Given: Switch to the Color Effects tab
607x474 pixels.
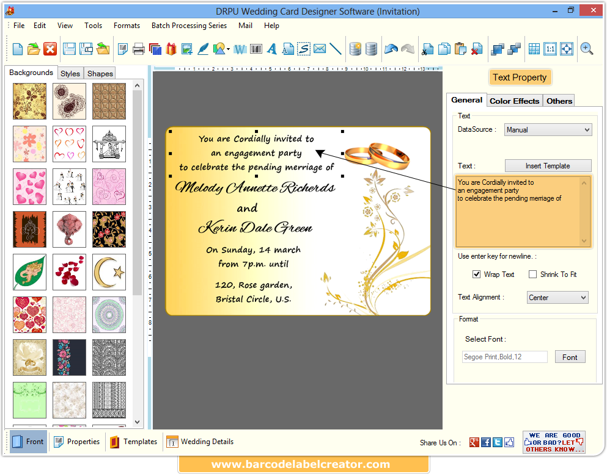Looking at the screenshot, I should 514,101.
